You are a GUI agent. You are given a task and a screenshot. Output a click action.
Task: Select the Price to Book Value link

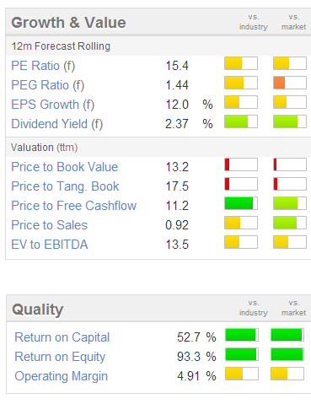pyautogui.click(x=65, y=167)
